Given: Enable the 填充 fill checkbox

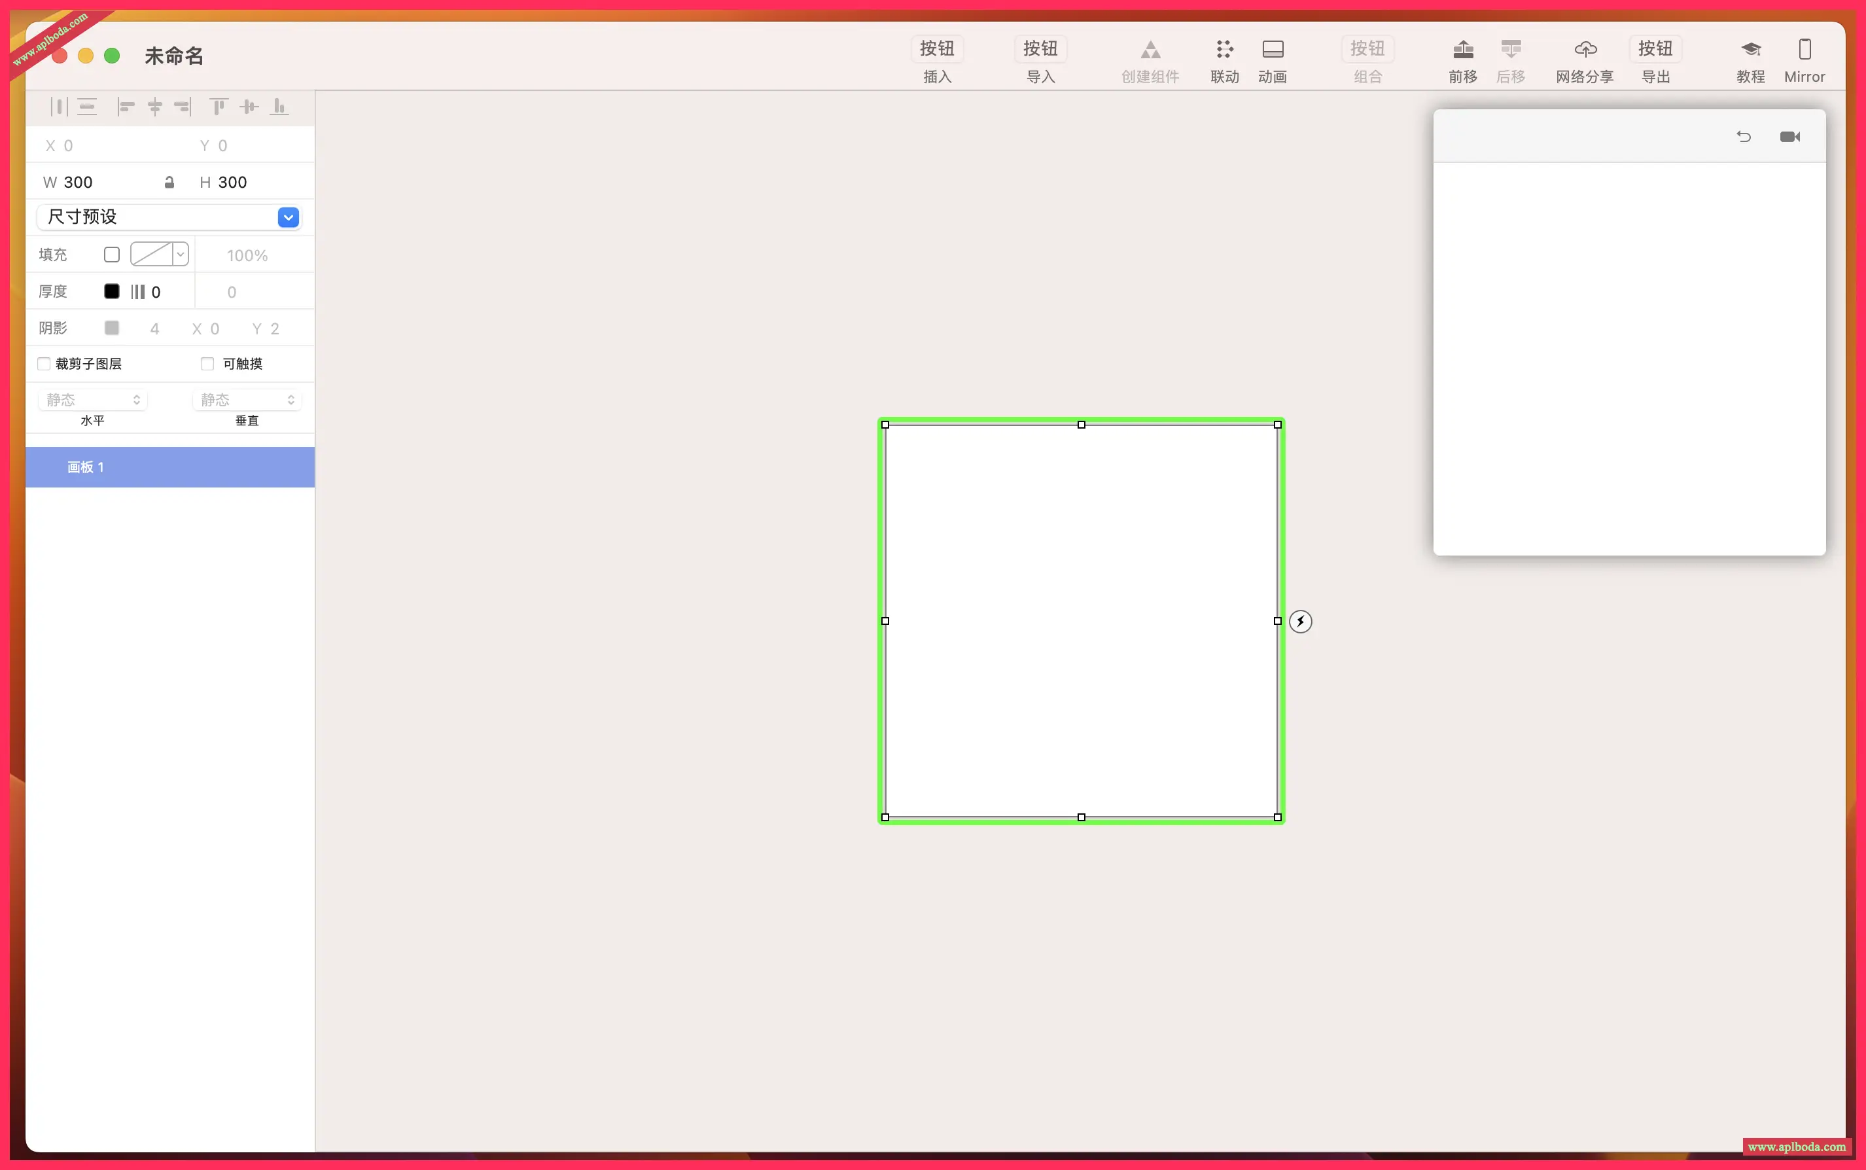Looking at the screenshot, I should pyautogui.click(x=111, y=255).
